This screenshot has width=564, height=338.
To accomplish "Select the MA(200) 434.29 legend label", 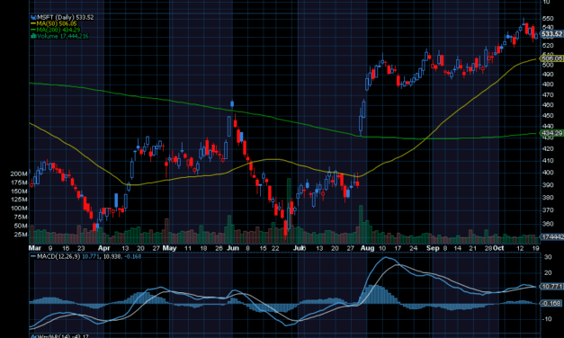I will (x=58, y=30).
